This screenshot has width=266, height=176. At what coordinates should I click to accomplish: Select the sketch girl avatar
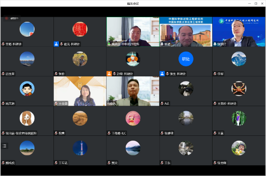click(27, 118)
